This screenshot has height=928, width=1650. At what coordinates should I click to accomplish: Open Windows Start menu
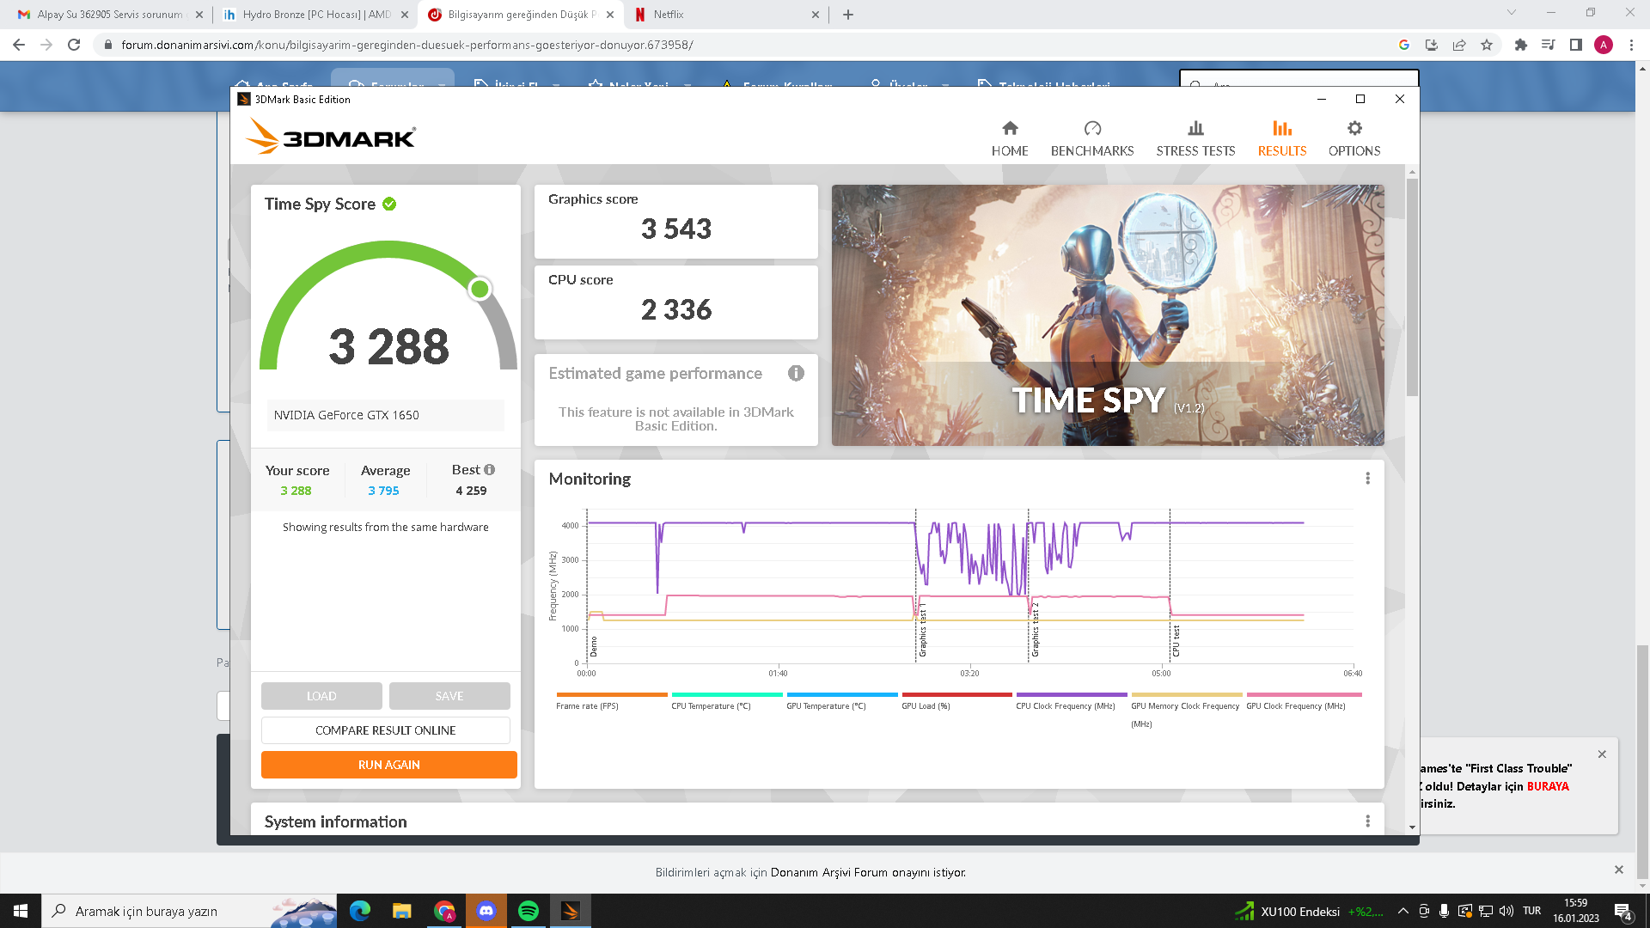point(21,911)
